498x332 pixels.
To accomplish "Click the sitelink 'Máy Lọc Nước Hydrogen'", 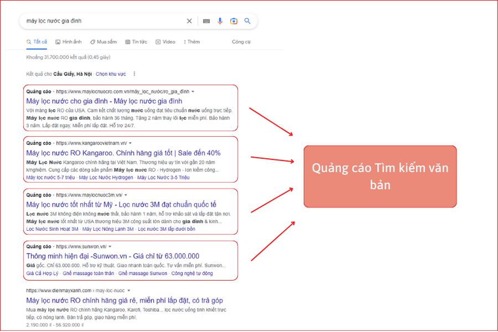I will coord(106,178).
